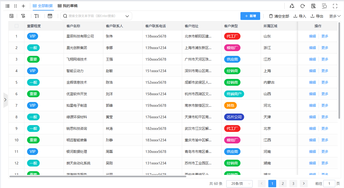Click the text height adjustment icon
The width and height of the screenshot is (344, 188).
(x=37, y=16)
